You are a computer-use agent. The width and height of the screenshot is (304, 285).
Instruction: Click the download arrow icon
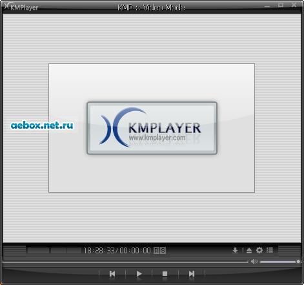click(x=235, y=250)
